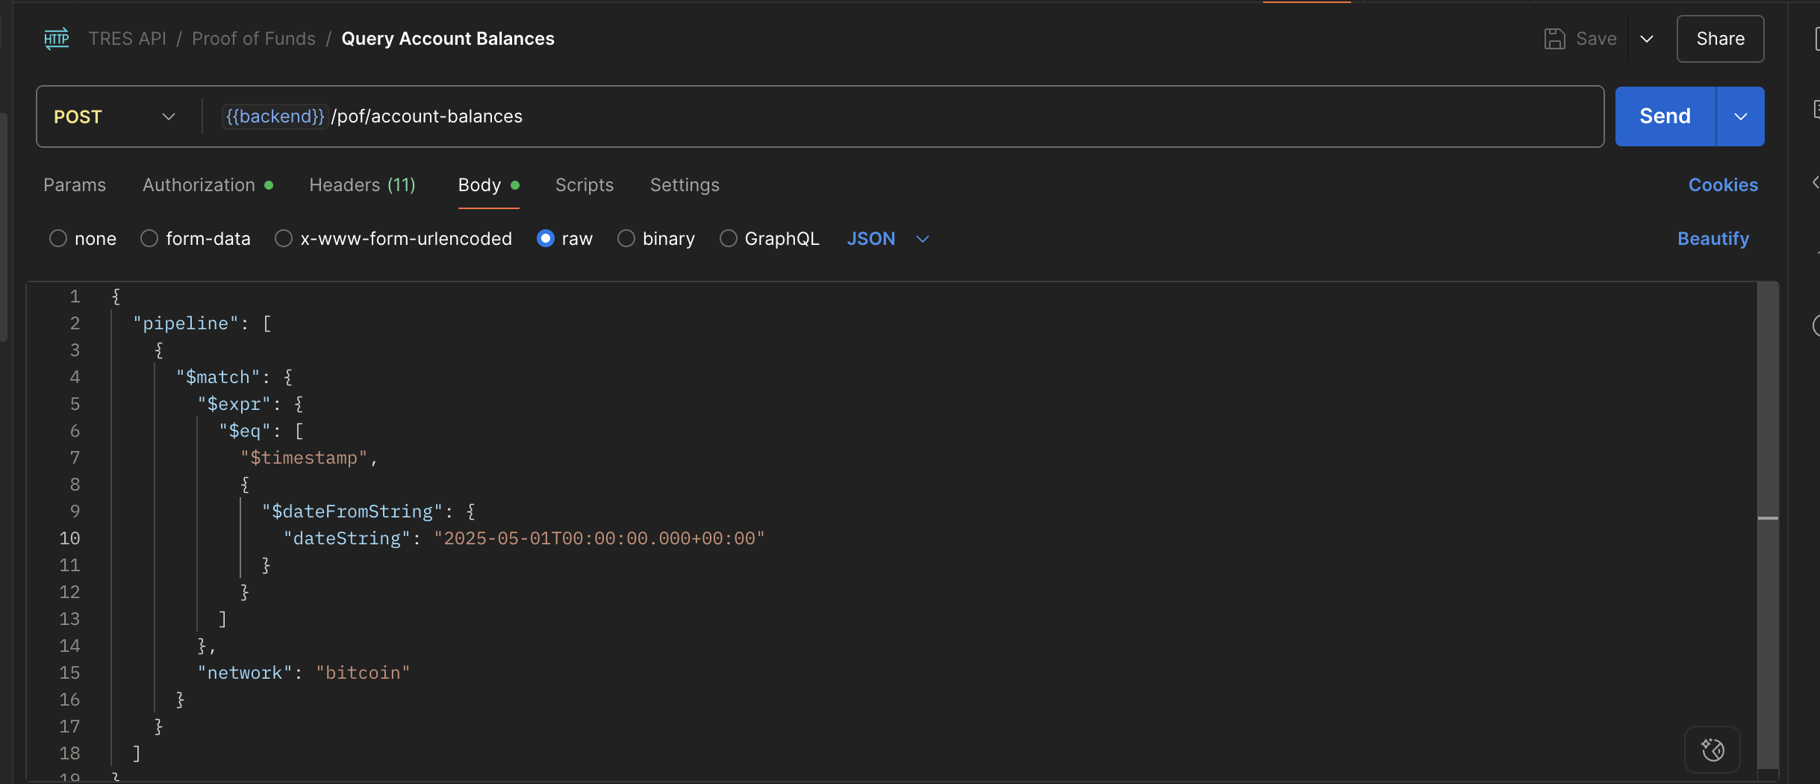Viewport: 1820px width, 784px height.
Task: Expand the Send button options arrow
Action: coord(1740,116)
